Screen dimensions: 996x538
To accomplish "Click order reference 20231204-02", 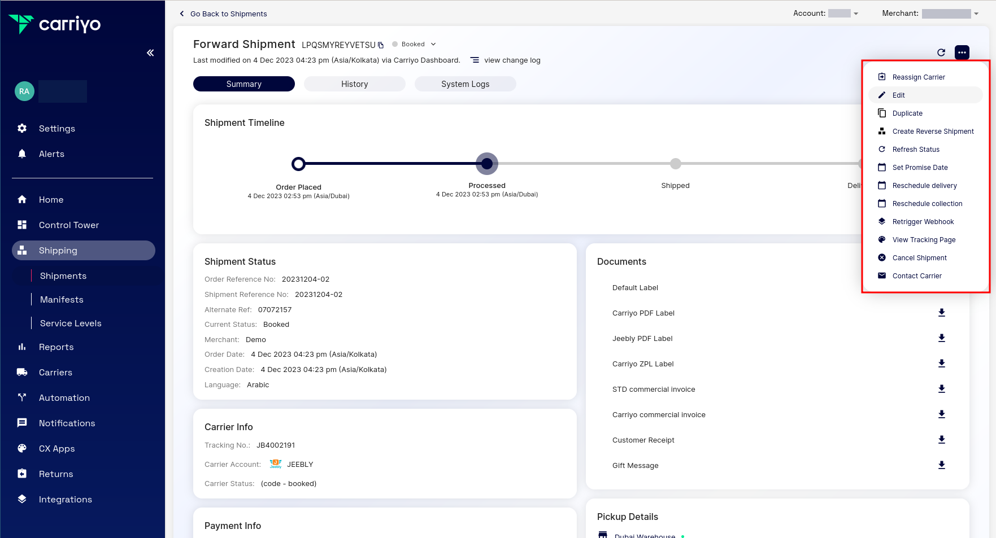I will click(306, 279).
